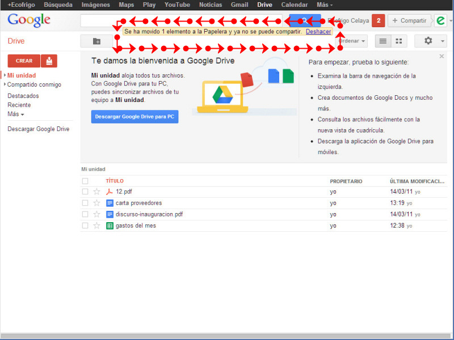
Task: Check the box for discurso-inauguracion.pdf
Action: 85,214
